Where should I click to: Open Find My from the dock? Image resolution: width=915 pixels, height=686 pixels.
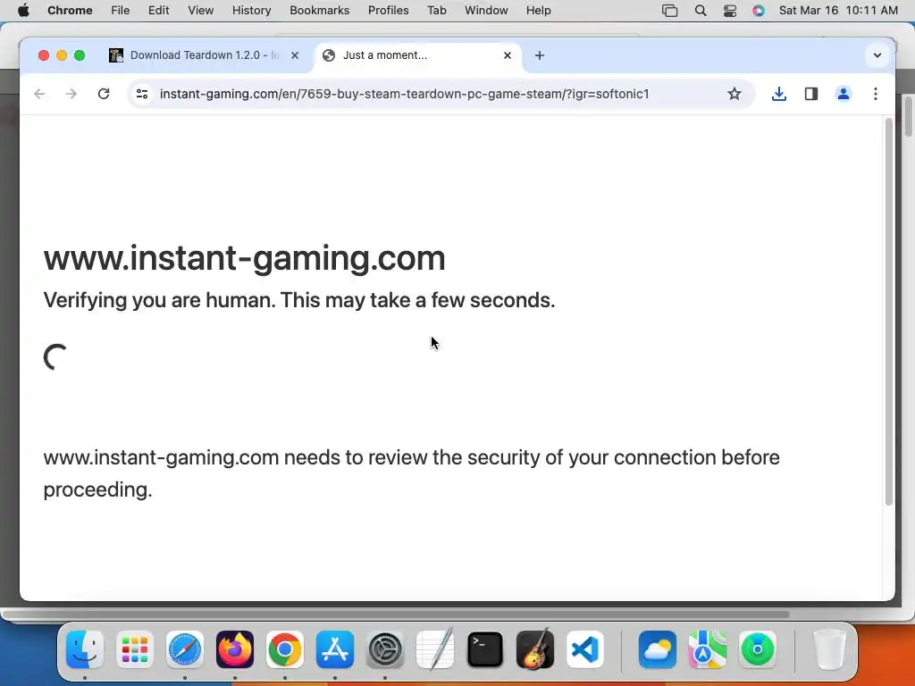point(758,649)
